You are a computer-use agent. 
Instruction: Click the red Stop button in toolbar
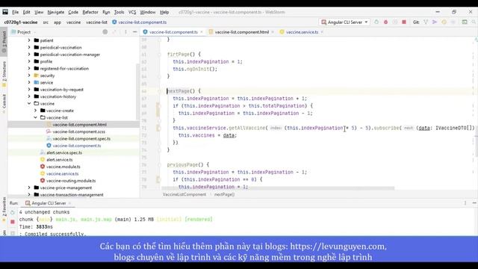tap(404, 22)
